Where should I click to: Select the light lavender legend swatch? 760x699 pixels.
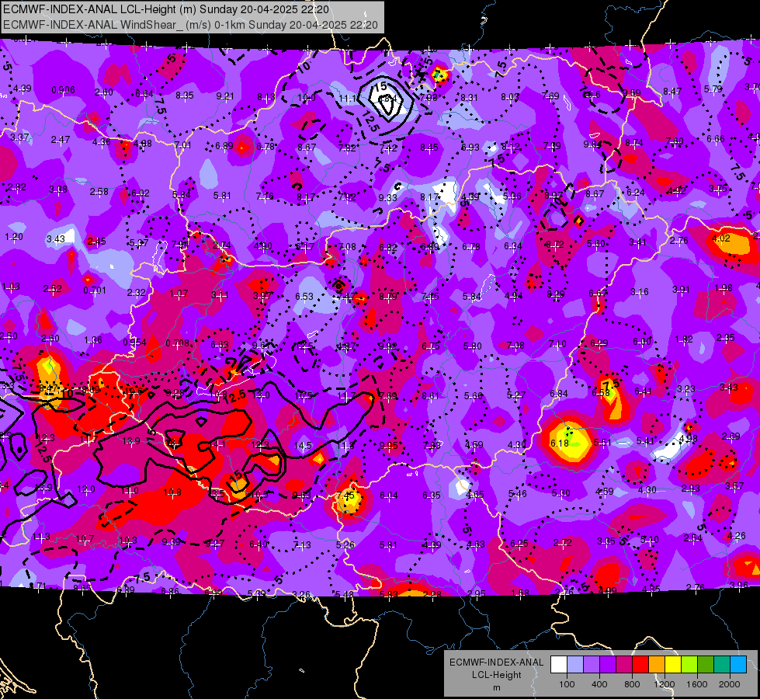pyautogui.click(x=574, y=665)
